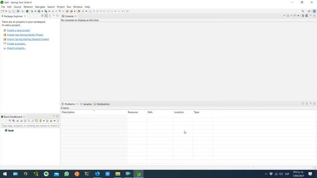Open the File menu

pyautogui.click(x=3, y=7)
